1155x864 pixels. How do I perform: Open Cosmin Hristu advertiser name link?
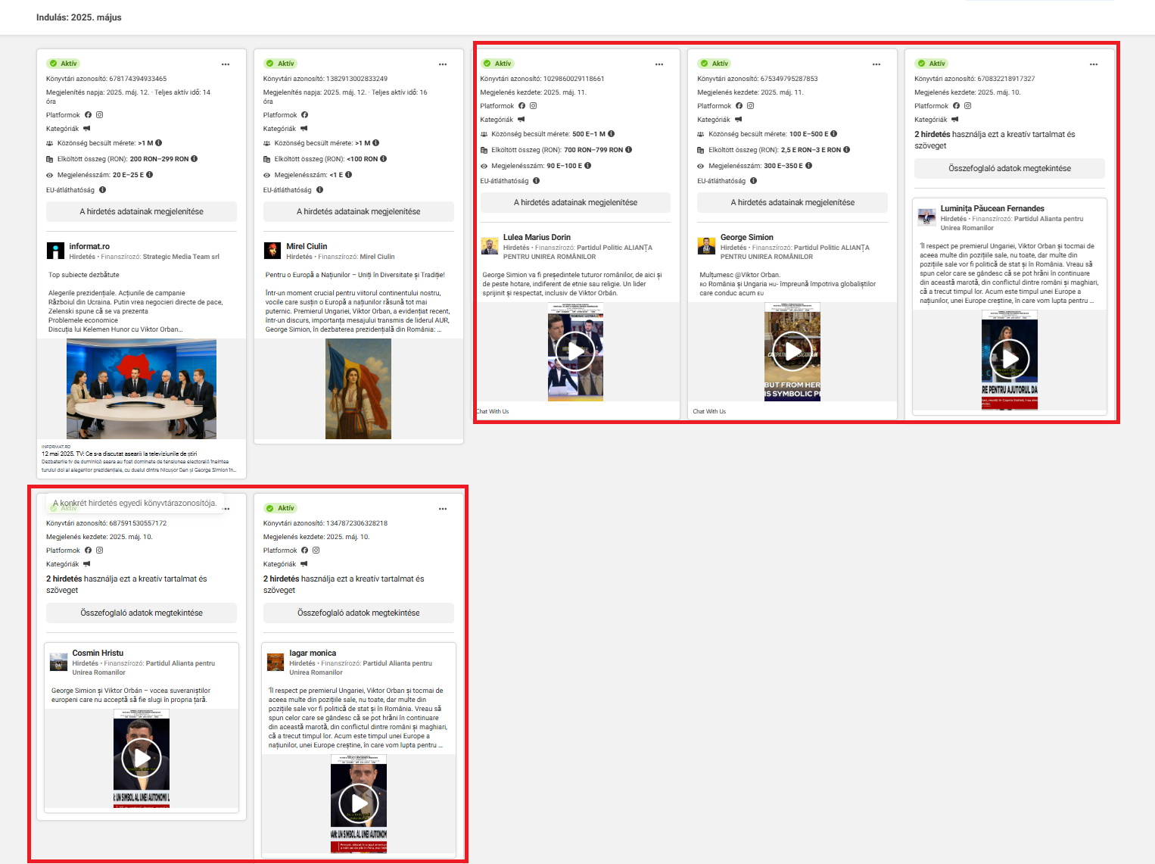98,653
